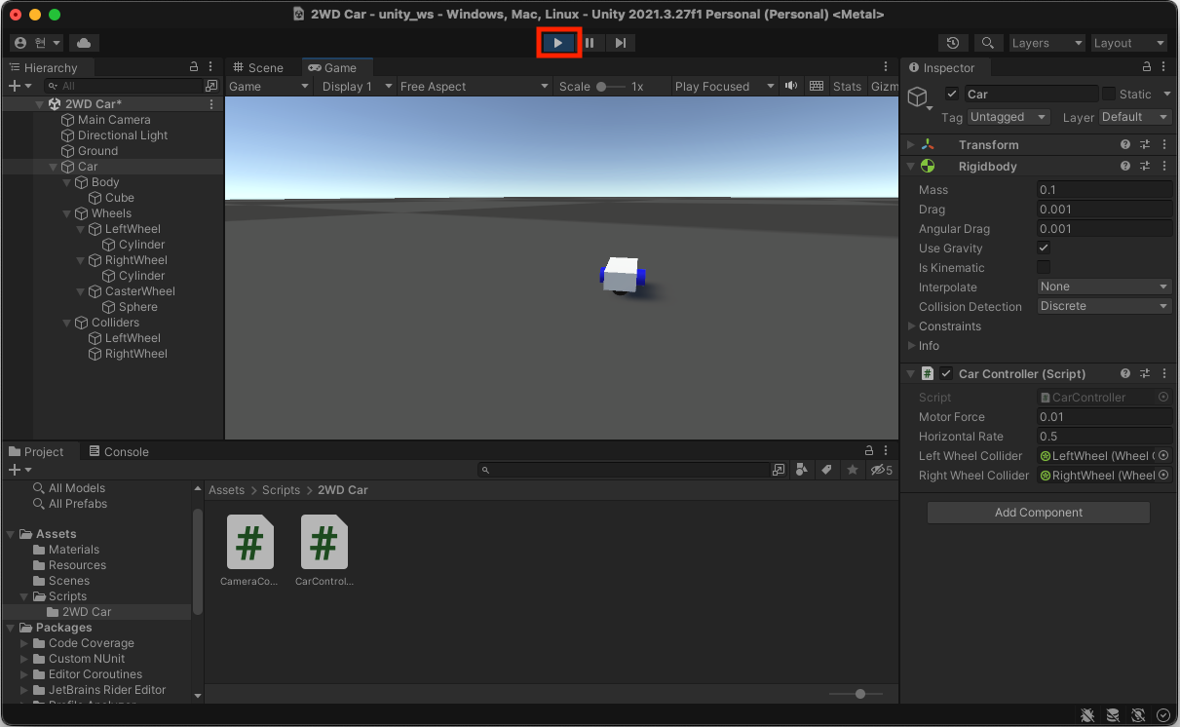This screenshot has height=727, width=1180.
Task: Uncheck Use Gravity checkbox
Action: click(1044, 249)
